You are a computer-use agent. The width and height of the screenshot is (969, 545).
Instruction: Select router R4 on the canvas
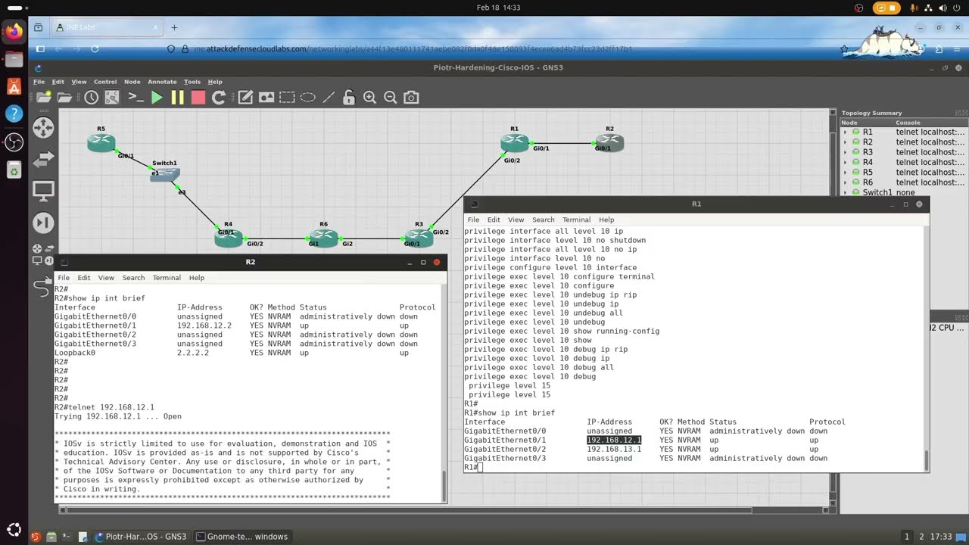point(228,238)
